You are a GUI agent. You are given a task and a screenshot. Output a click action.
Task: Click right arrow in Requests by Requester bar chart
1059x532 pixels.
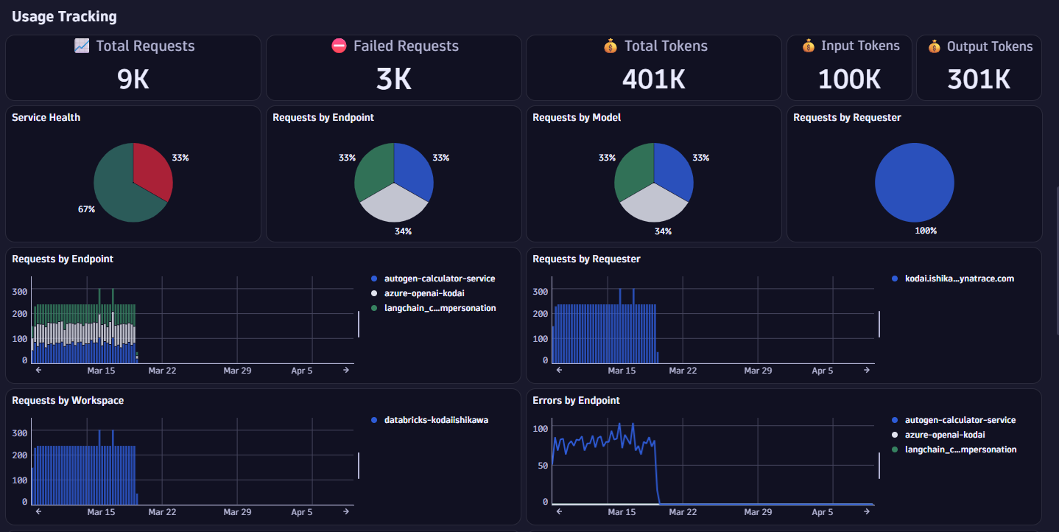pyautogui.click(x=867, y=370)
